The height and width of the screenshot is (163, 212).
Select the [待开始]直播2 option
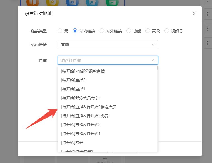coord(73,80)
